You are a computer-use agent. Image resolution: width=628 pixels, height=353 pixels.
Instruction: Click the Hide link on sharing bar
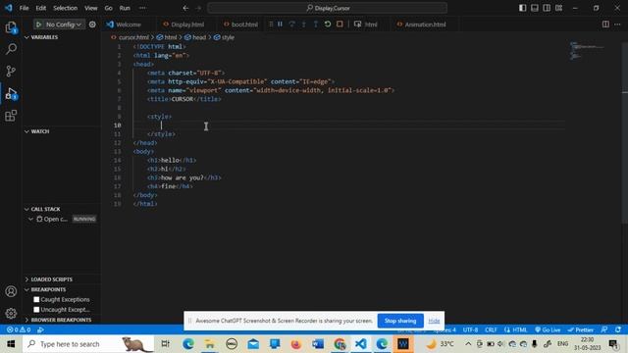[434, 321]
